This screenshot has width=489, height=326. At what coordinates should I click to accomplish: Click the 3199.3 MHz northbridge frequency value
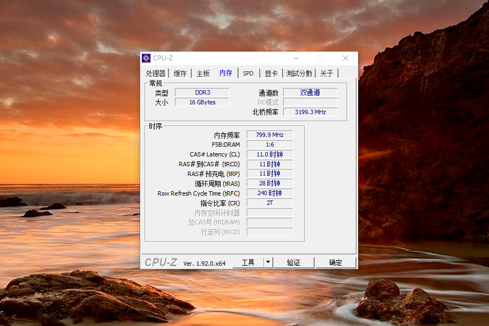pos(310,112)
